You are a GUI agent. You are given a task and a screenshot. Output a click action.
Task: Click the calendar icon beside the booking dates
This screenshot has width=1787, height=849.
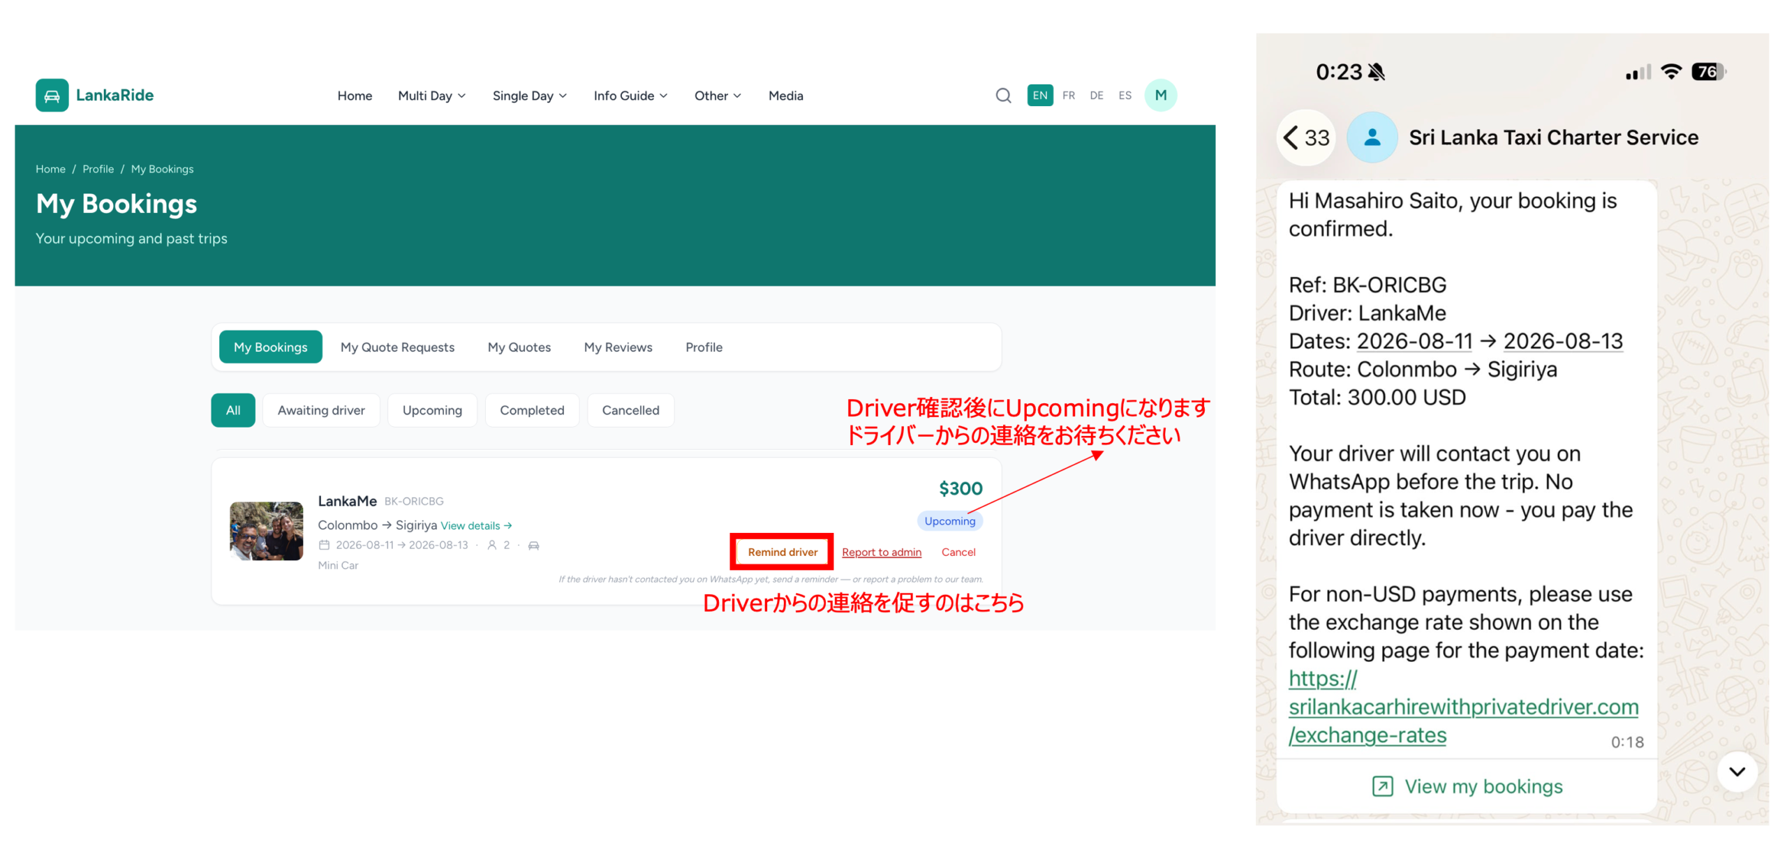point(324,545)
